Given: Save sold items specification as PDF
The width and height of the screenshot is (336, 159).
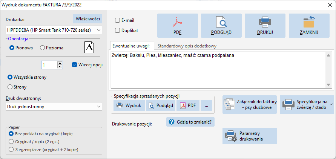Looking at the screenshot, I should [x=188, y=105].
